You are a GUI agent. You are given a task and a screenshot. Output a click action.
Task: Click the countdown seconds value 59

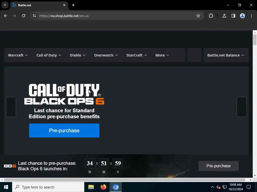coord(118,163)
